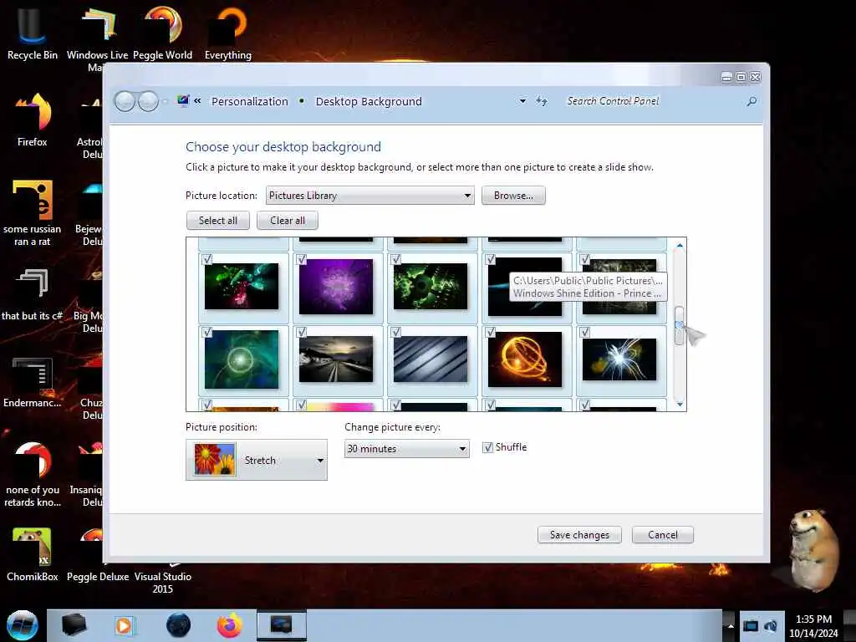
Task: Show hidden system tray icons
Action: (731, 625)
